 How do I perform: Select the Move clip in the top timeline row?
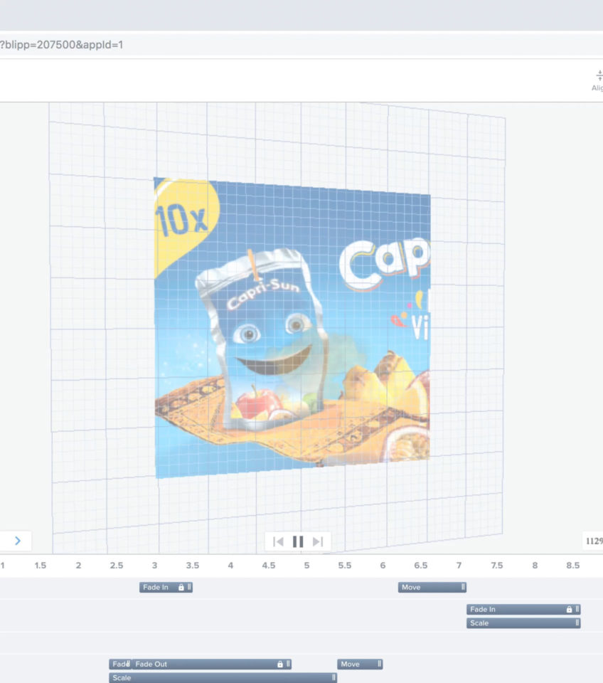(432, 587)
